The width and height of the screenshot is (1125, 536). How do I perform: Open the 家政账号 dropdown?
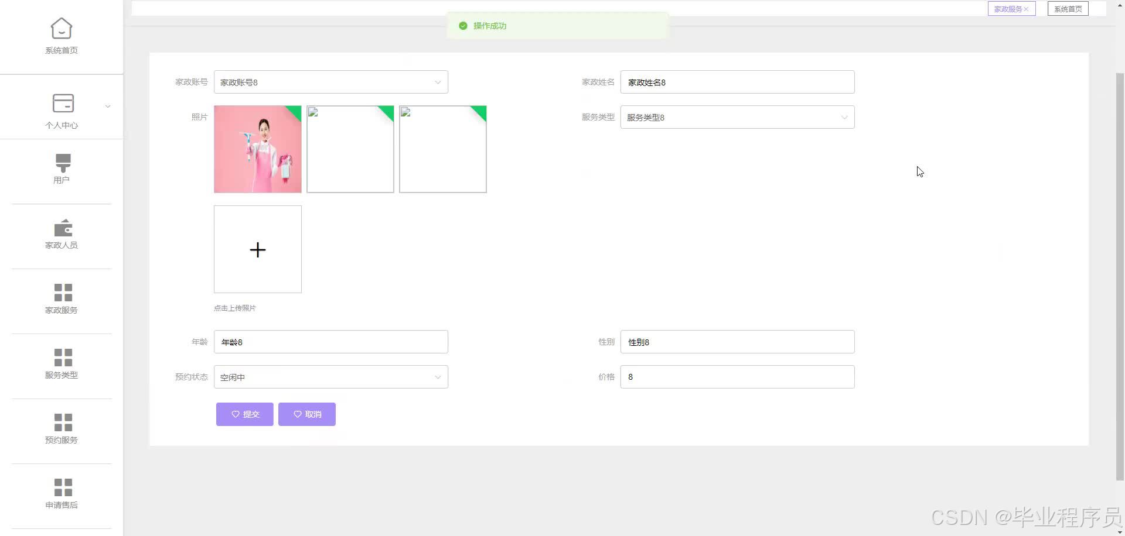point(330,82)
